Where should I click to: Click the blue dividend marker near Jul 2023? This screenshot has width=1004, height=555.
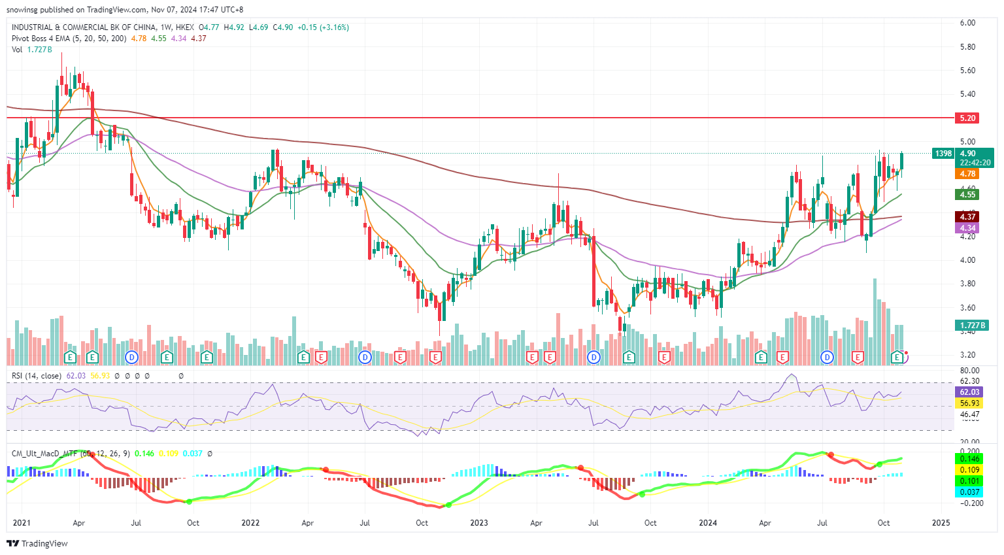click(x=594, y=357)
